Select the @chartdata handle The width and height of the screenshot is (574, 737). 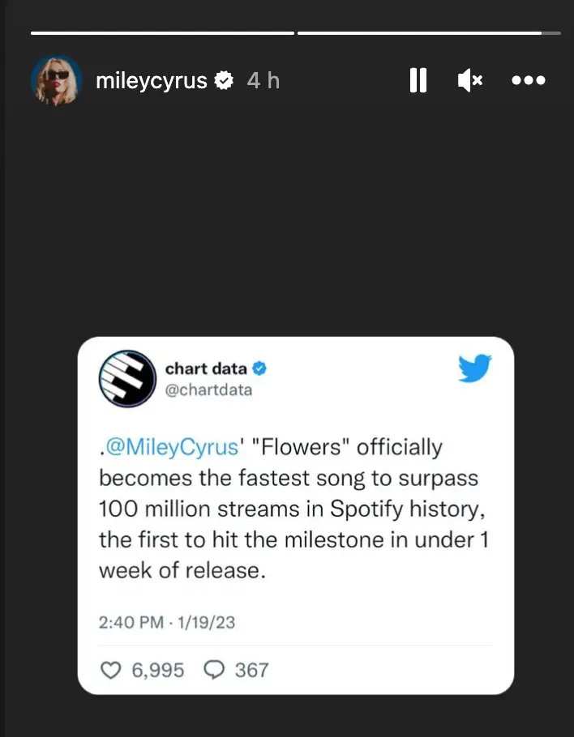pos(208,390)
